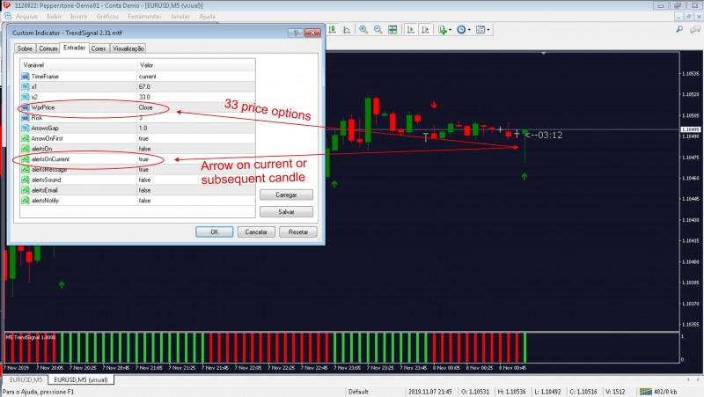The height and width of the screenshot is (397, 704).
Task: Expand the Indicators dropdown arrow
Action: (x=450, y=30)
